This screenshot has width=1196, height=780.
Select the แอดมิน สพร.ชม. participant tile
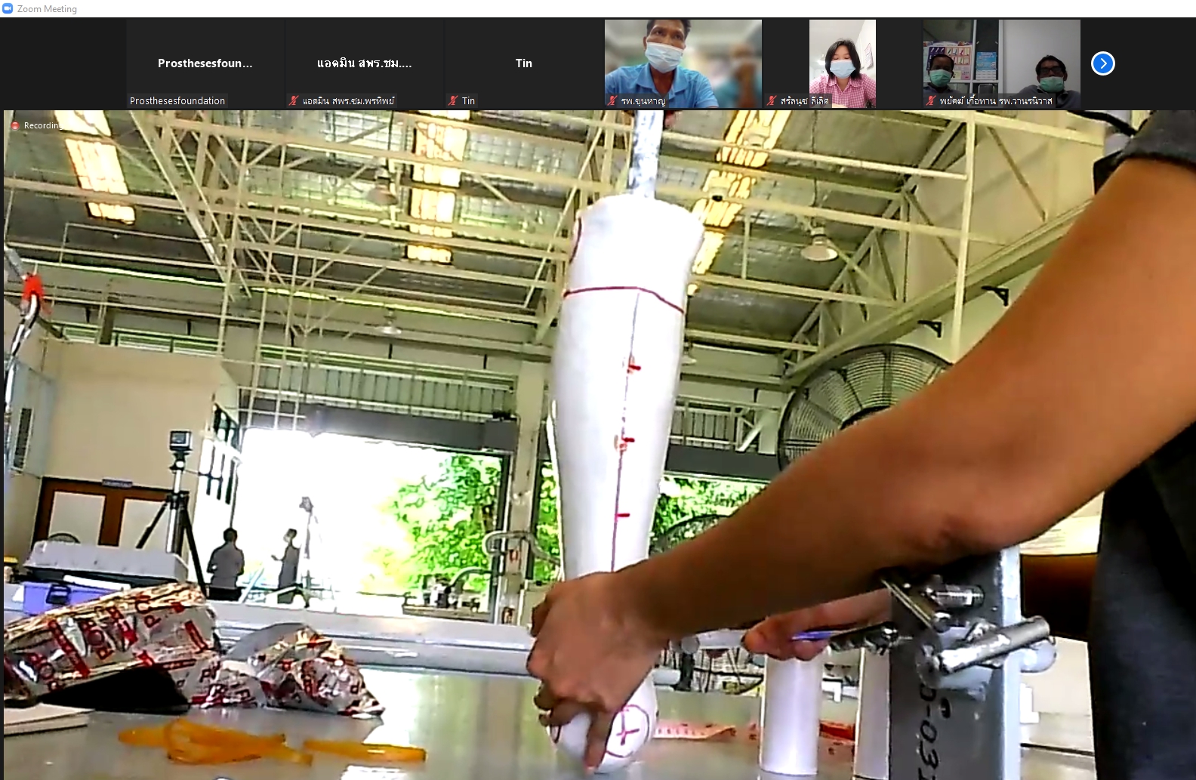click(364, 63)
